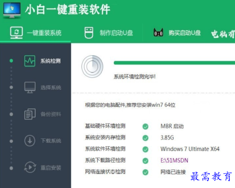Click the 3.85G memory value
The width and height of the screenshot is (235, 188).
[167, 137]
